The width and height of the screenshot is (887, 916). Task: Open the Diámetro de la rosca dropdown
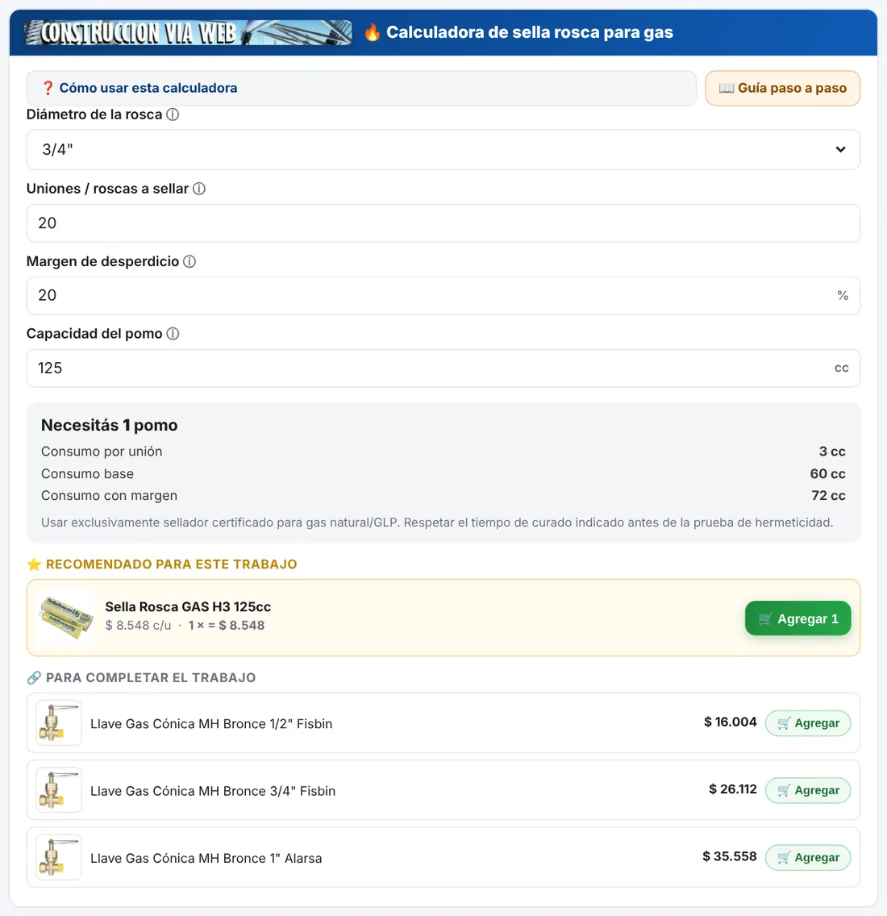coord(443,149)
